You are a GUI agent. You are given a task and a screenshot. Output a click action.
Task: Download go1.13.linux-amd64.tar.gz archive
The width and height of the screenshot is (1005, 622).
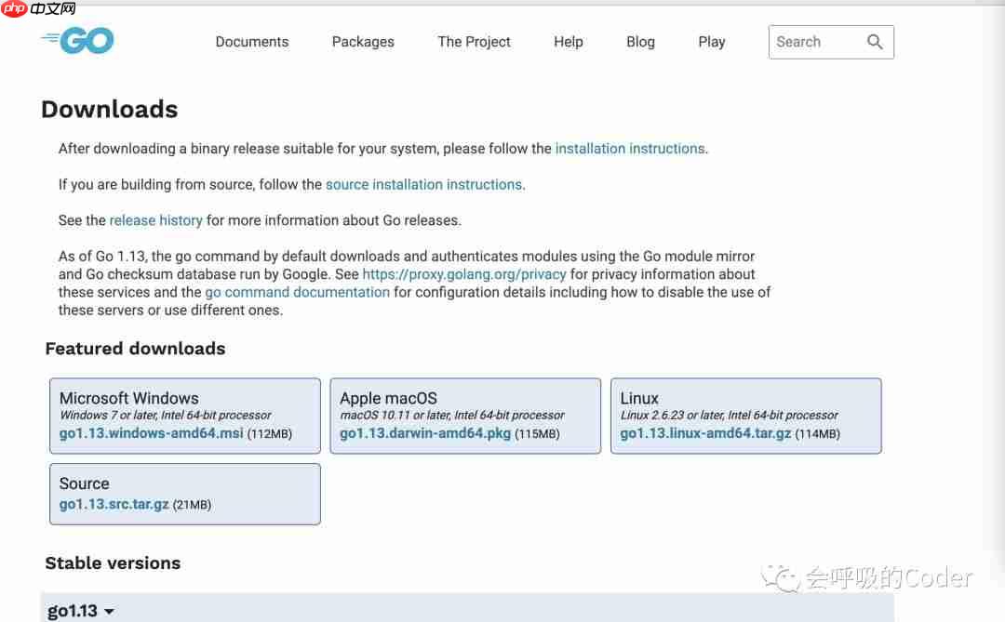tap(705, 434)
